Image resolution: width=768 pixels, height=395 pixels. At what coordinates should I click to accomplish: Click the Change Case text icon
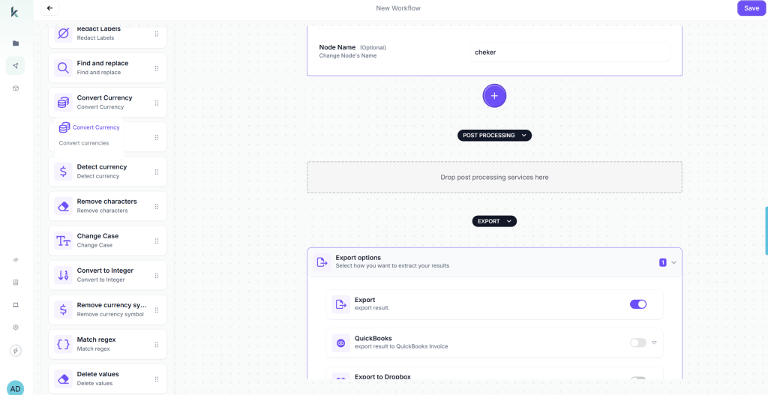coord(63,241)
